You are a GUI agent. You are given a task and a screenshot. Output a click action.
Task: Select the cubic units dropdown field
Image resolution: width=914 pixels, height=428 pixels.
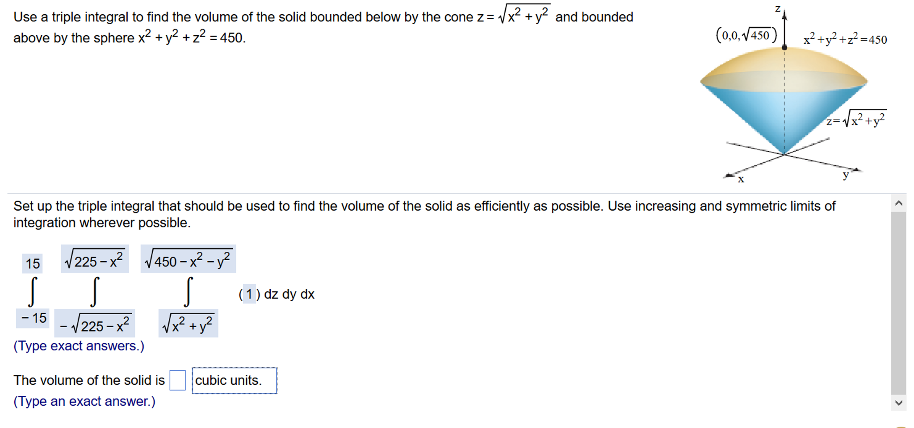click(x=235, y=380)
